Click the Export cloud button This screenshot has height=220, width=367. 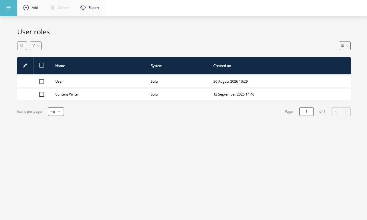click(90, 8)
